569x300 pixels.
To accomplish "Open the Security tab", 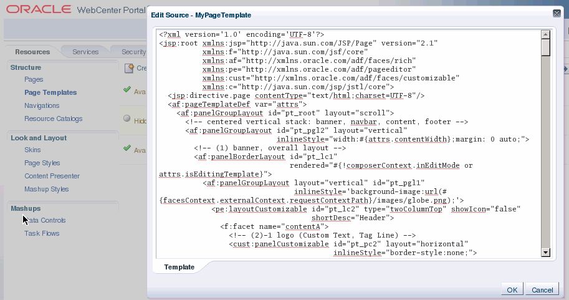I will coord(133,52).
